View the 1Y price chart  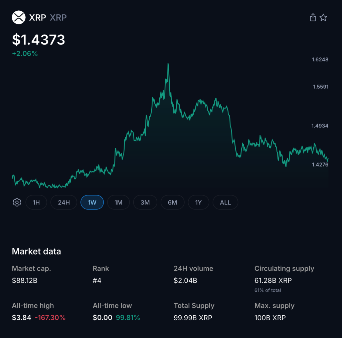pyautogui.click(x=198, y=202)
